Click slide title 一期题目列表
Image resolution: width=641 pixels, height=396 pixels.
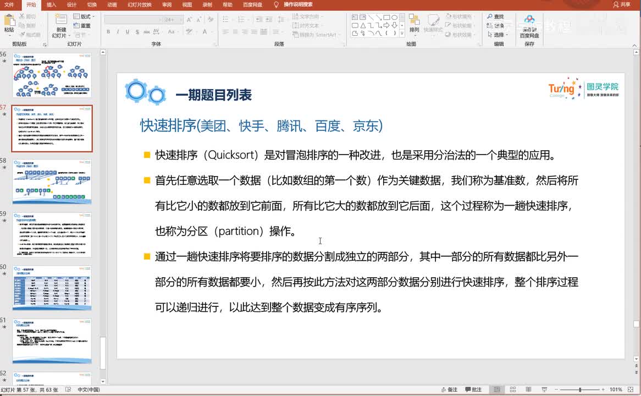click(x=213, y=95)
